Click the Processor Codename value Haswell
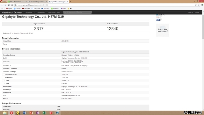Viewport: 204px width, 115px height. click(64, 69)
